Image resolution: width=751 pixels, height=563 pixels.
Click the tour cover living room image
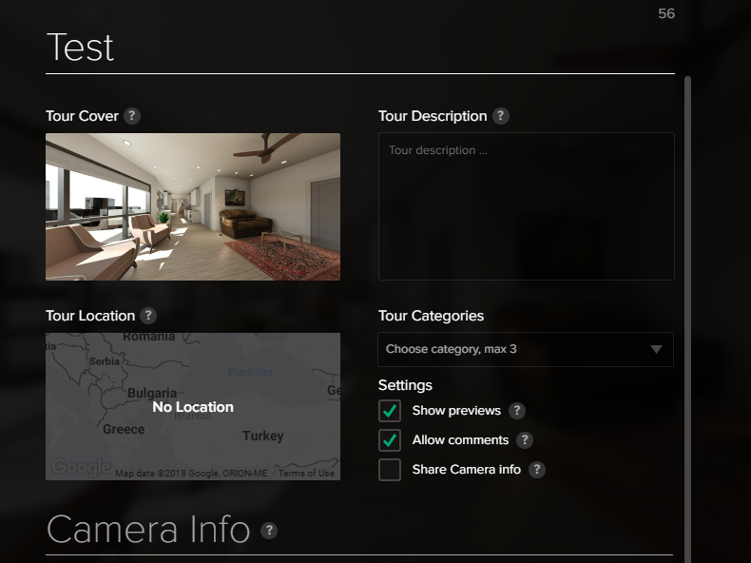tap(193, 206)
